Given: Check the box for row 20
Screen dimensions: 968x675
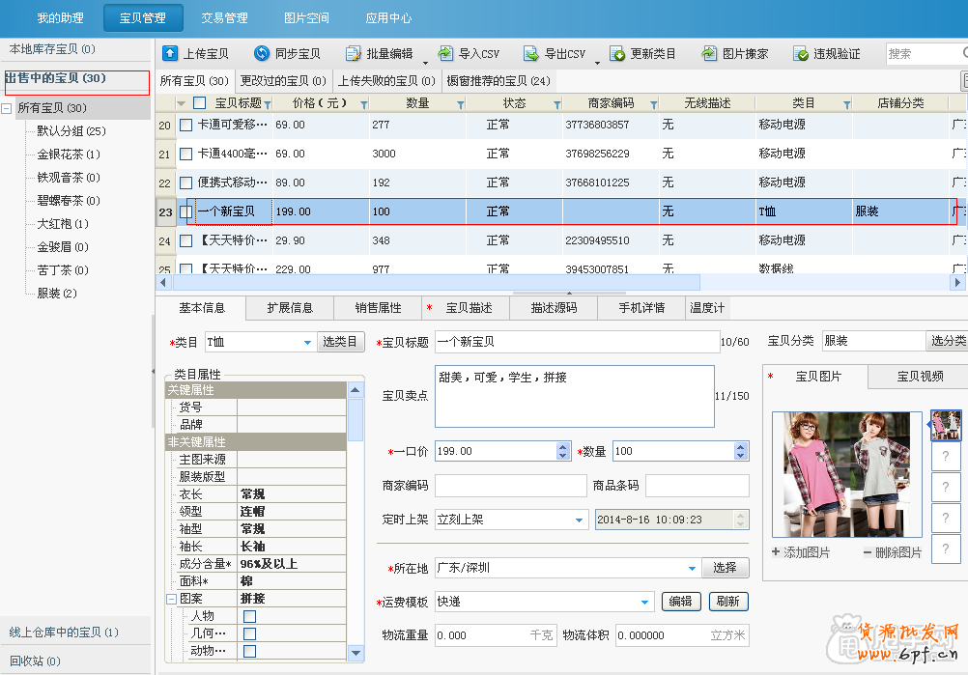Looking at the screenshot, I should pos(185,125).
